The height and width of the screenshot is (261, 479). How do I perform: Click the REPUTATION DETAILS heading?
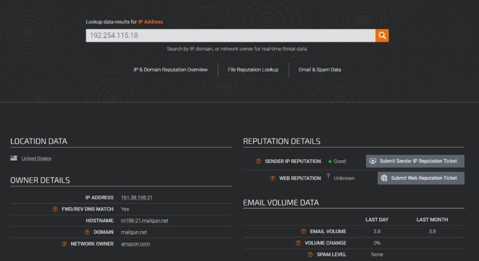282,141
